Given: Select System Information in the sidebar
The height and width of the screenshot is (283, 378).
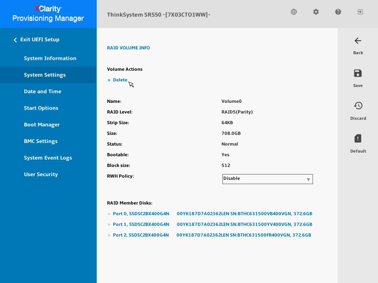Looking at the screenshot, I should click(x=50, y=58).
